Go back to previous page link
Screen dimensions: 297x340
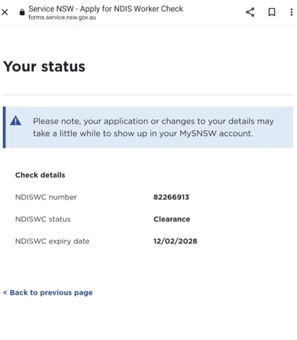pos(48,292)
